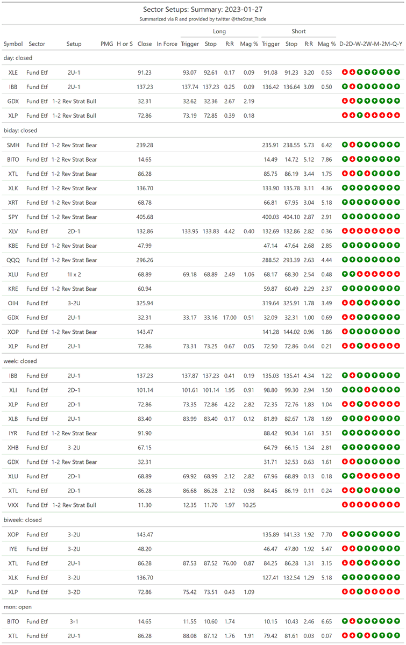The height and width of the screenshot is (645, 406).
Task: Click the 101.61 long trigger value
Action: click(x=190, y=390)
